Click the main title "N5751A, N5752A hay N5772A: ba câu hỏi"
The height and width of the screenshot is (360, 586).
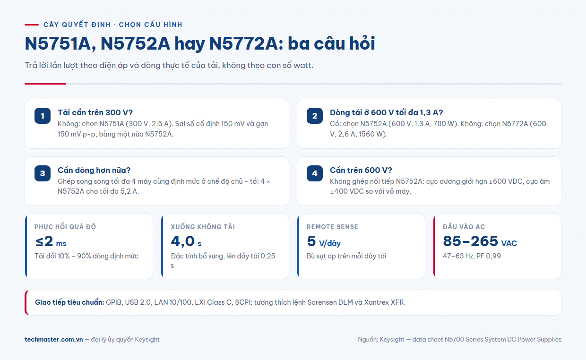(x=200, y=43)
